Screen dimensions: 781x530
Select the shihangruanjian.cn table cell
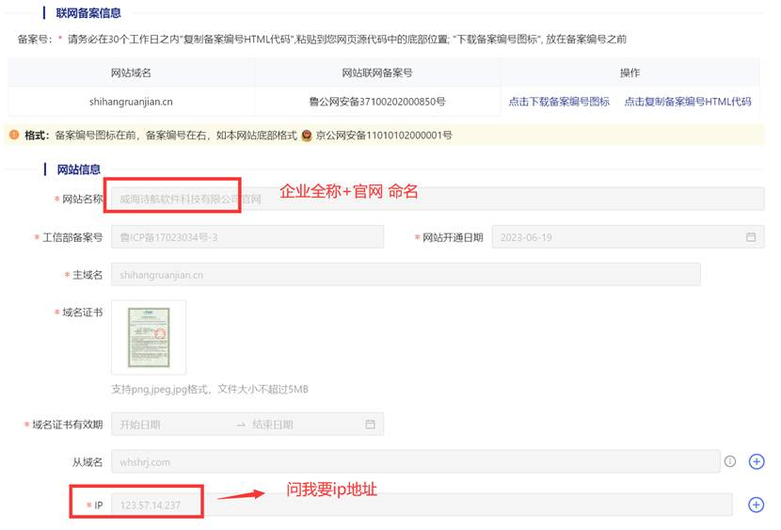tap(131, 102)
